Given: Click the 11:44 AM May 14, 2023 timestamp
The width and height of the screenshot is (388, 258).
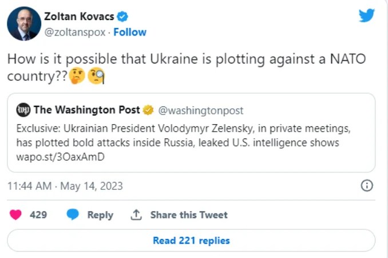Looking at the screenshot, I should point(65,186).
